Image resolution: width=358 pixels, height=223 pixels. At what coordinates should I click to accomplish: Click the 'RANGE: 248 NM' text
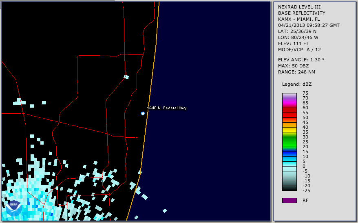[x=296, y=72]
